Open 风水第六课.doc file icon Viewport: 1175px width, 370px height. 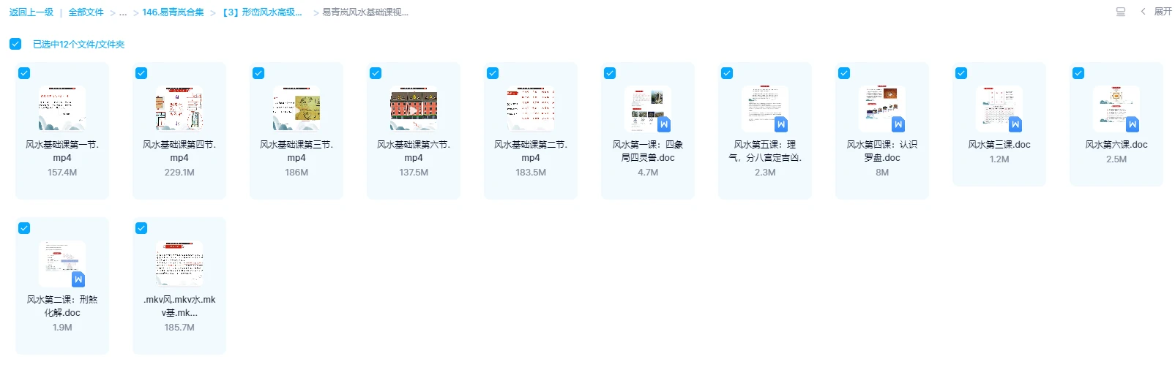pos(1116,109)
